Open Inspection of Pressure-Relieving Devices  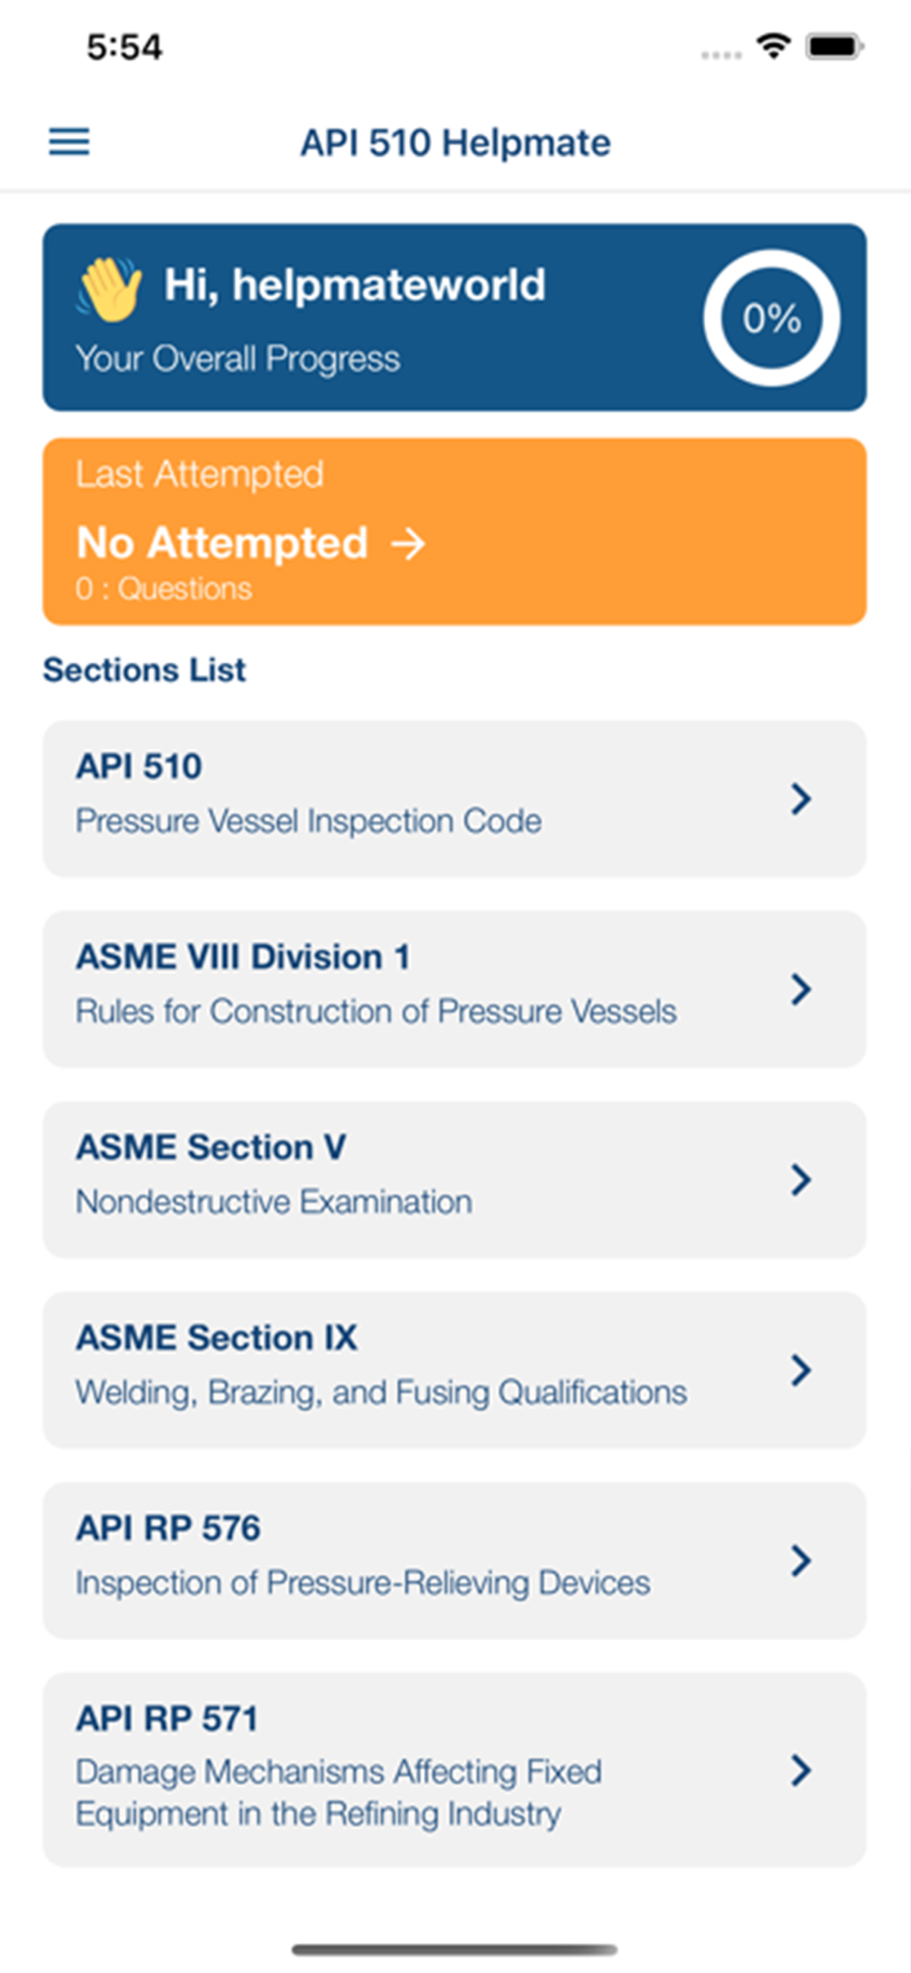pos(363,1582)
